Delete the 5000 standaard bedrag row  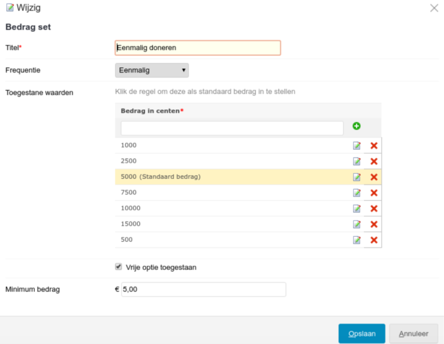373,177
